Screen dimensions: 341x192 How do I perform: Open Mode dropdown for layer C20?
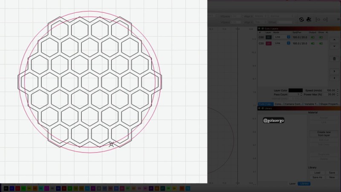pyautogui.click(x=289, y=43)
